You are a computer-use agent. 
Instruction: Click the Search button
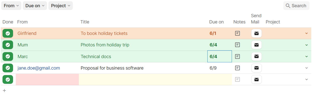(296, 6)
